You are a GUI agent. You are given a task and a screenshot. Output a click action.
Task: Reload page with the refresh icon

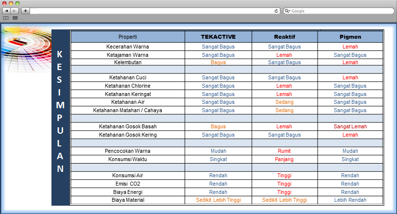pos(276,11)
